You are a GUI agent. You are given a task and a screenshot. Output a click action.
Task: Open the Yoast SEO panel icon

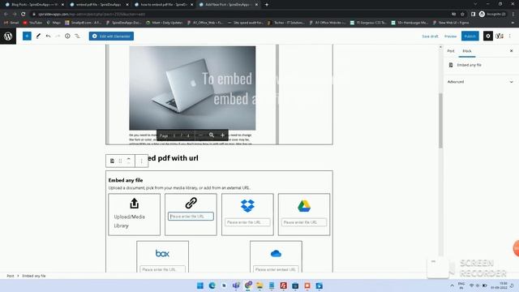[x=500, y=36]
